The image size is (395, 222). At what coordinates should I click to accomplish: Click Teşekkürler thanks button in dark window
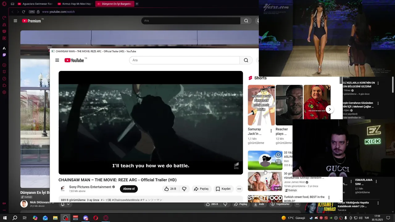[x=280, y=204]
